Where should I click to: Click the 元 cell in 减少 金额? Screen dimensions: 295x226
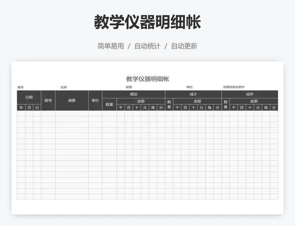(x=201, y=107)
